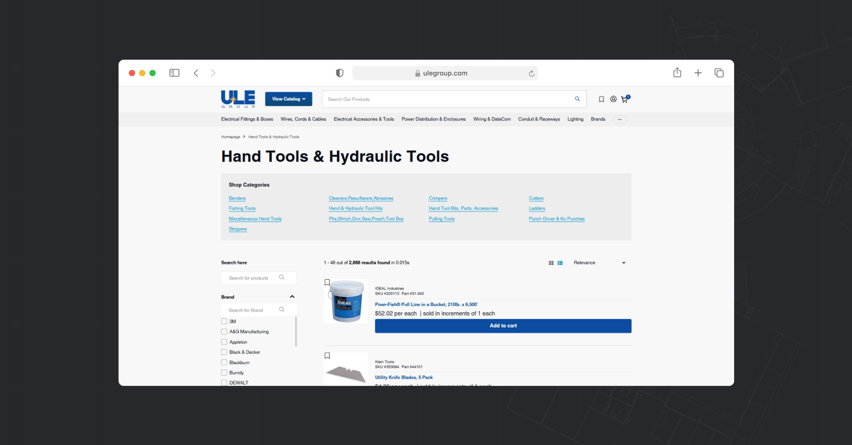The width and height of the screenshot is (852, 445).
Task: Toggle the Safari sidebar icon
Action: (x=174, y=73)
